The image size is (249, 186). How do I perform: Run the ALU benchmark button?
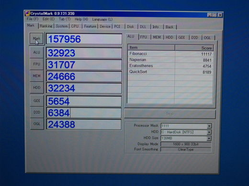[x=36, y=52]
